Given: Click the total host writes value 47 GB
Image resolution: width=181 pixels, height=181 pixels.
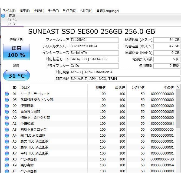Looking at the screenshot, I should coord(167,46).
